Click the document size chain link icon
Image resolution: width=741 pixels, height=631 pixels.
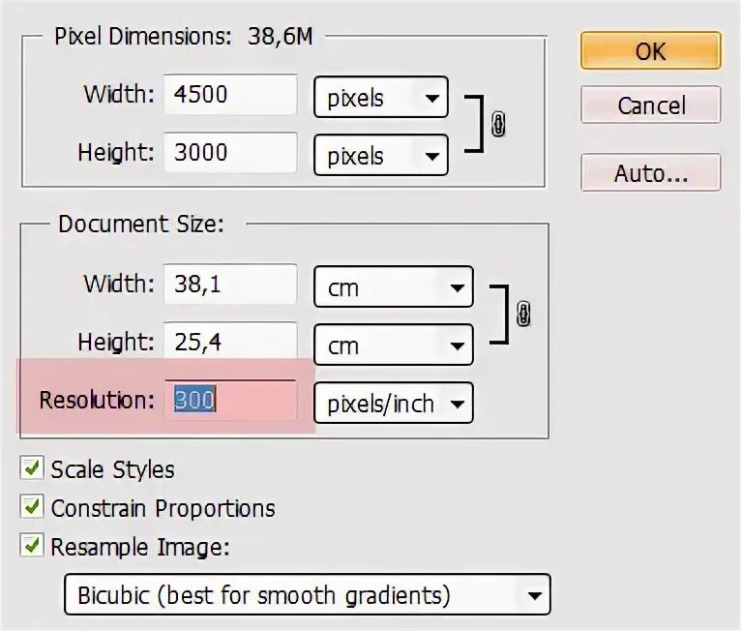(x=523, y=314)
